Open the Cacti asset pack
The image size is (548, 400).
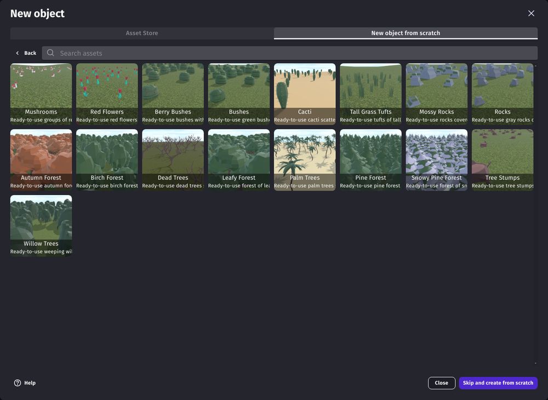(x=305, y=94)
